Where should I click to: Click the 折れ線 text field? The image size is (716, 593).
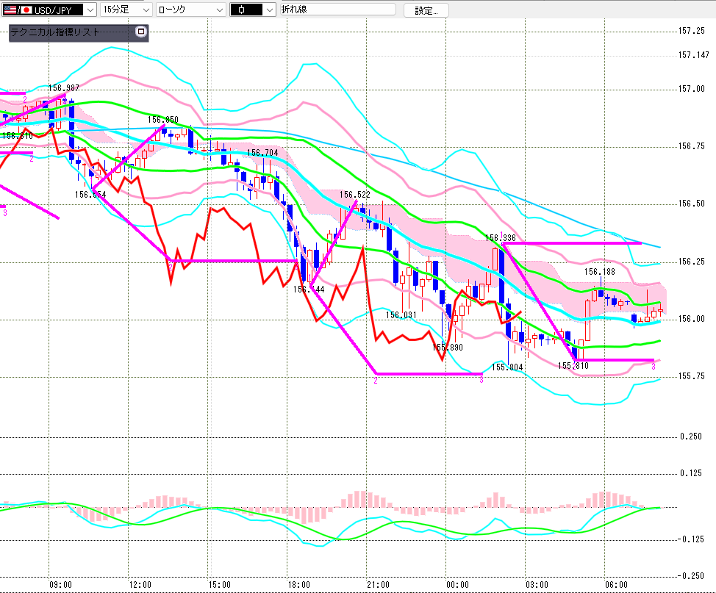click(337, 10)
